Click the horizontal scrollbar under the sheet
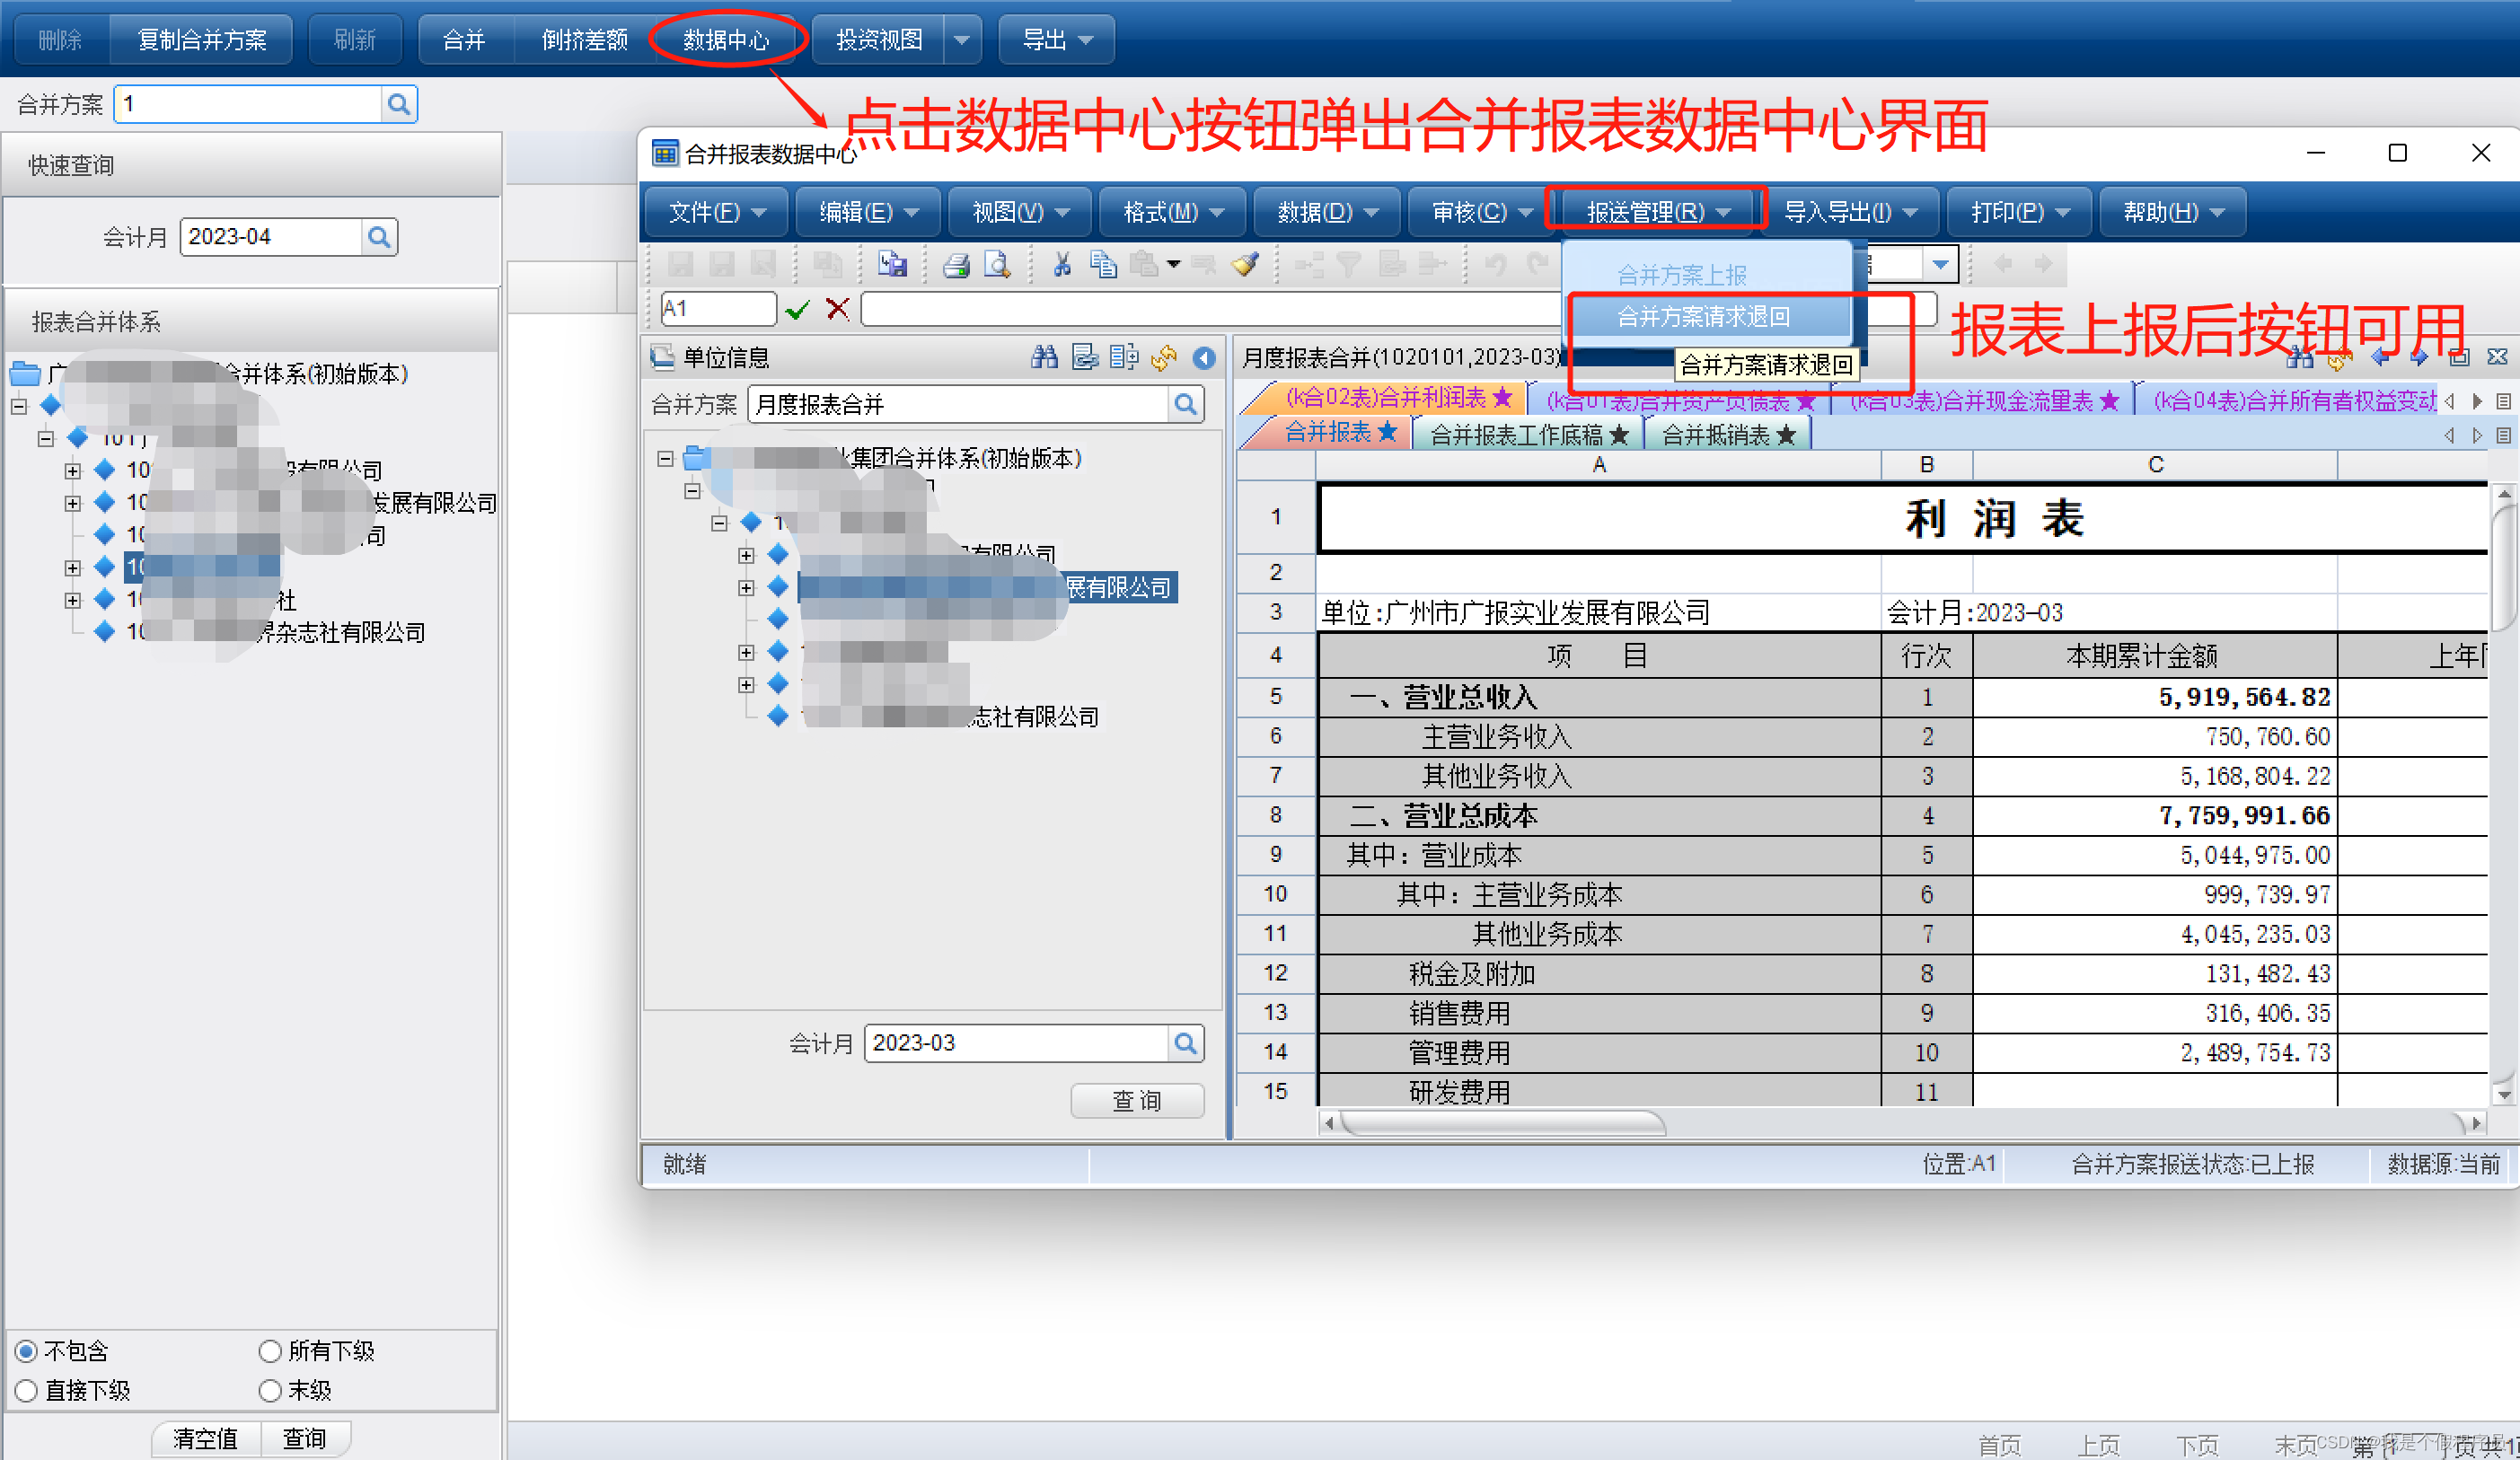The width and height of the screenshot is (2520, 1460). click(1902, 1123)
